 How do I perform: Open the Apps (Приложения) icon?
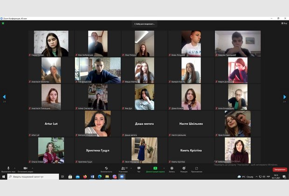click(x=196, y=168)
